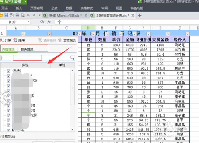Image resolution: width=199 pixels, height=143 pixels.
Task: Click the search magnifier icon in filter panel
Action: 72,58
